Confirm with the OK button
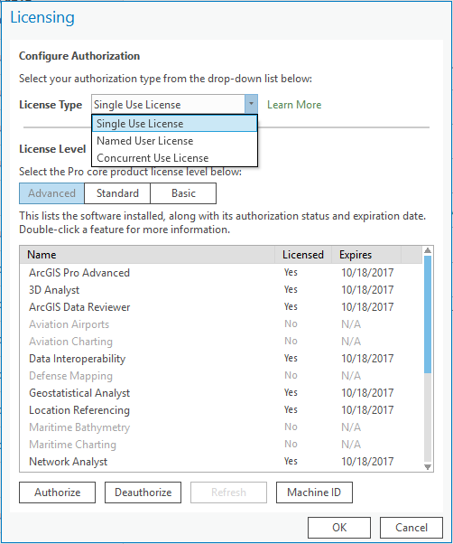453x544 pixels. click(339, 528)
